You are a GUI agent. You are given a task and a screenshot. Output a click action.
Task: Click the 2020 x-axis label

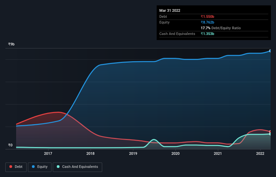(x=175, y=153)
